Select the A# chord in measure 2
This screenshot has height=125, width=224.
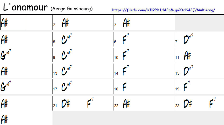[65, 23]
